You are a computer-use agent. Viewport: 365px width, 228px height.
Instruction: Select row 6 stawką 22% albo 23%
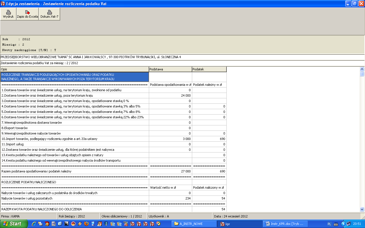(74, 117)
